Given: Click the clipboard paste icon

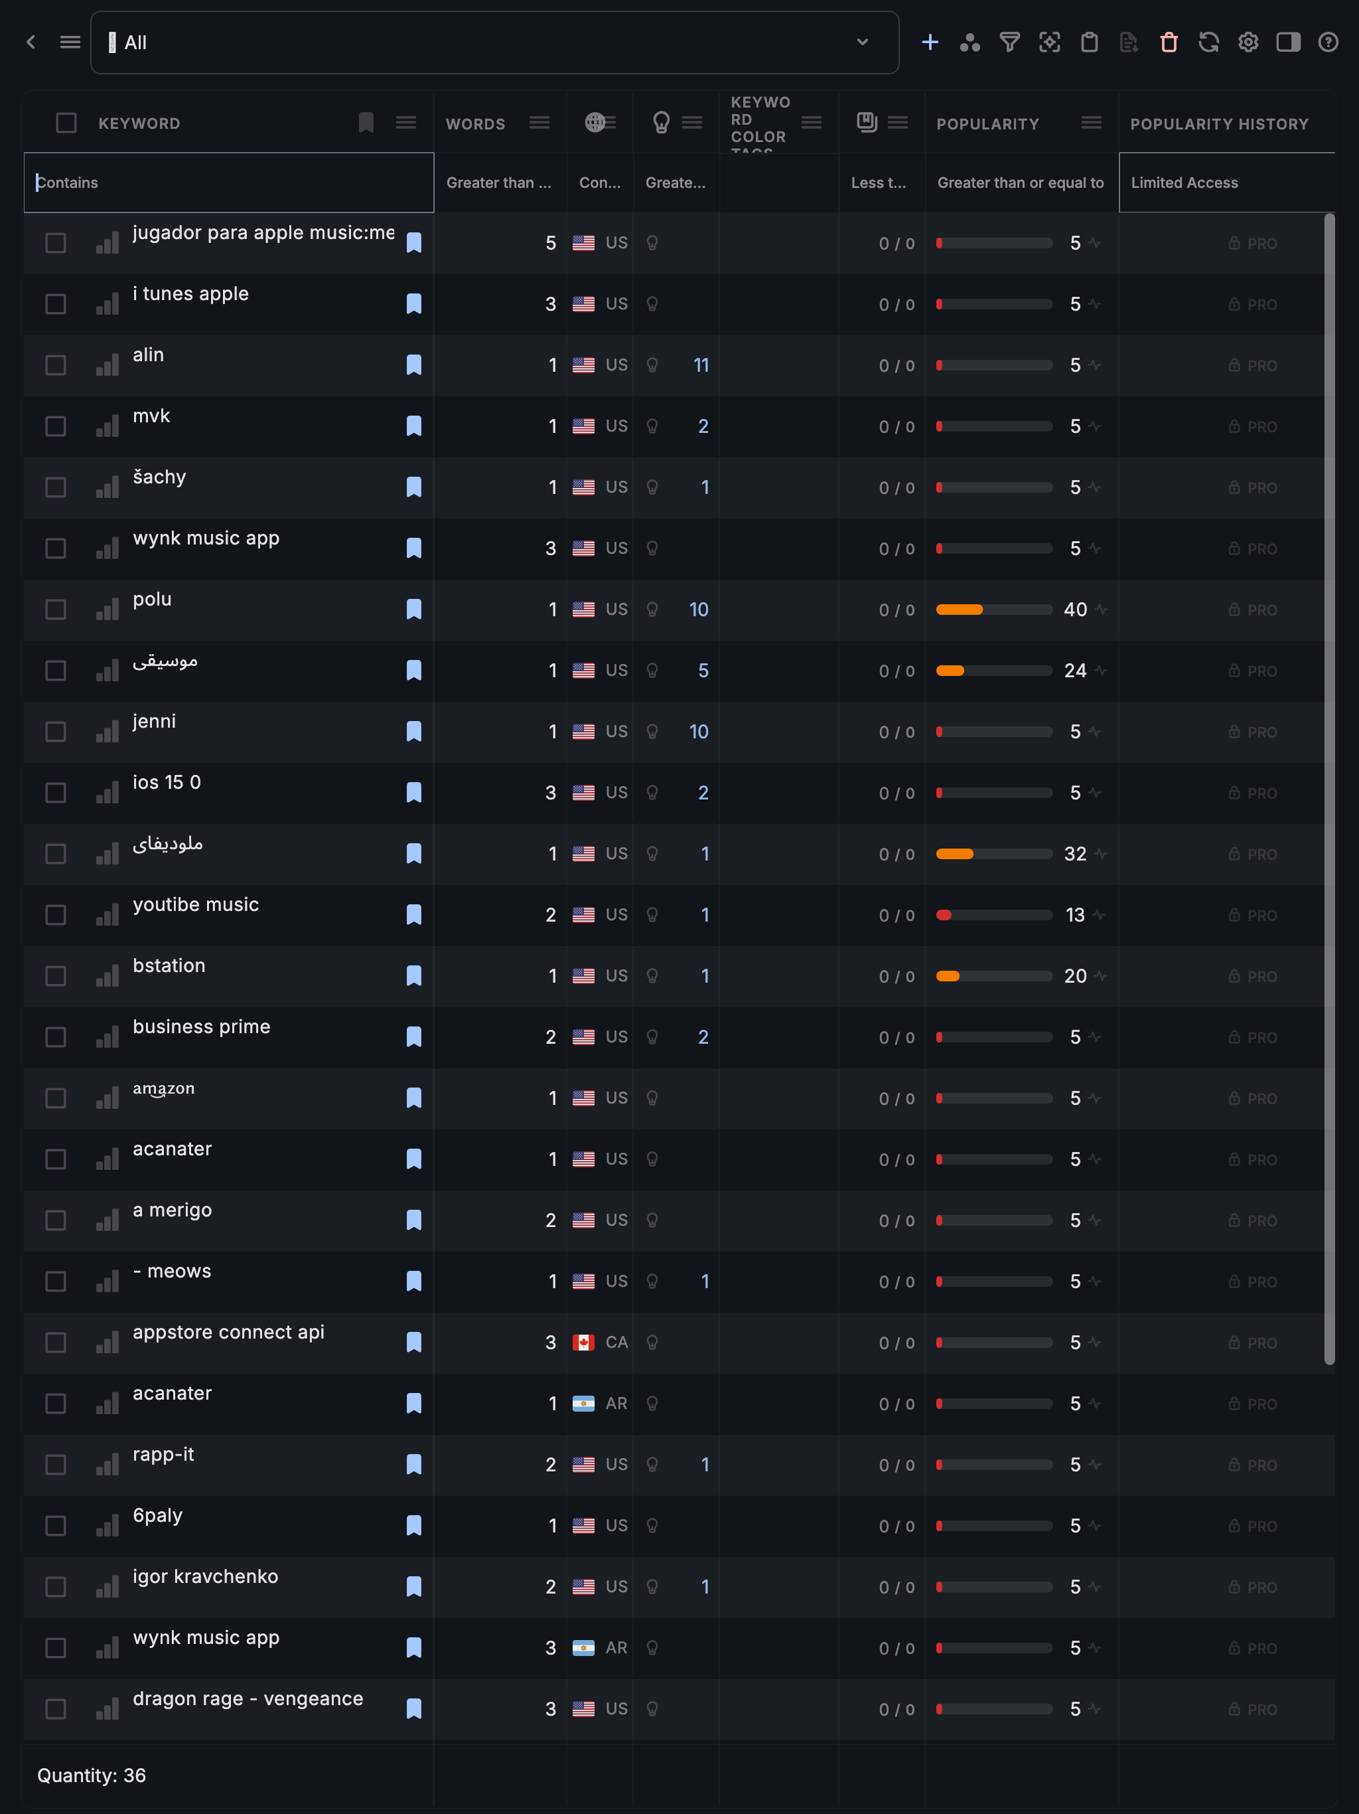Looking at the screenshot, I should click(x=1090, y=42).
